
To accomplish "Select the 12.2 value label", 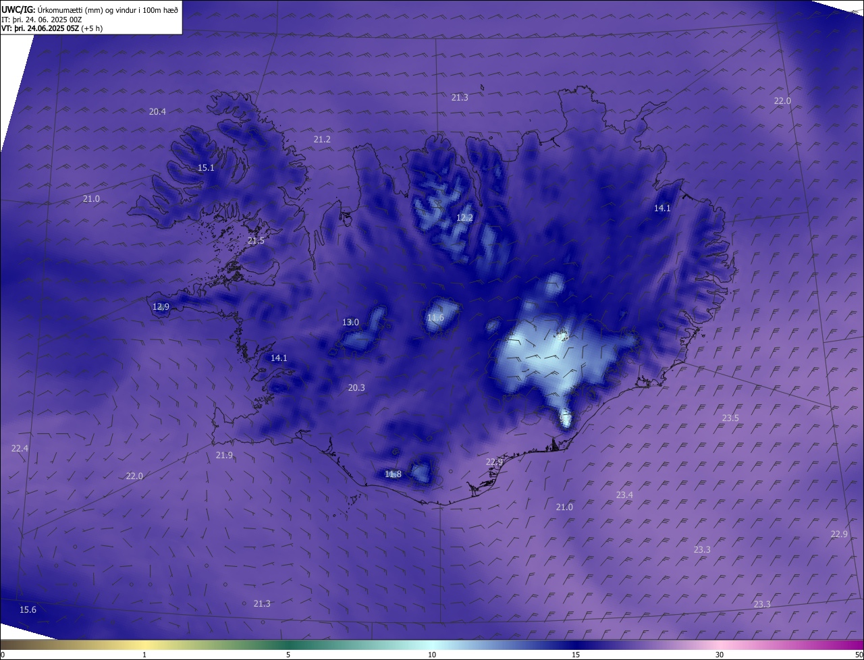I will tap(464, 217).
